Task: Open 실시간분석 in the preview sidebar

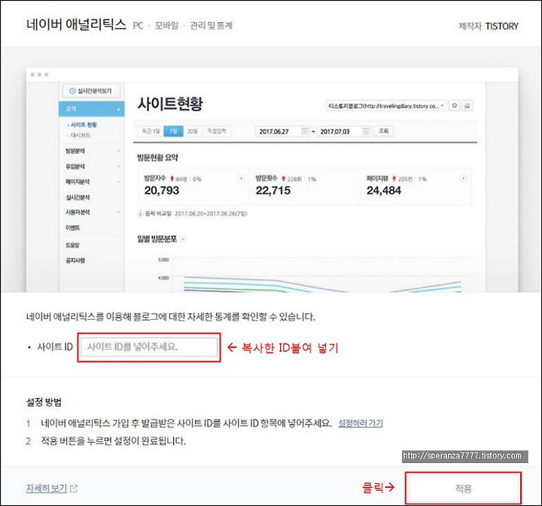Action: (x=78, y=197)
